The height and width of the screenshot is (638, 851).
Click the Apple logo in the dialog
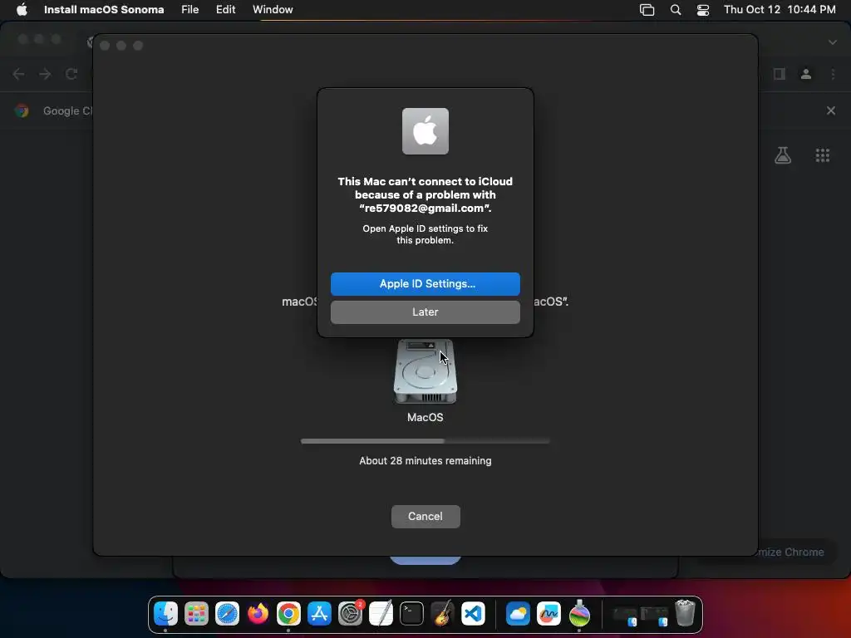(425, 131)
